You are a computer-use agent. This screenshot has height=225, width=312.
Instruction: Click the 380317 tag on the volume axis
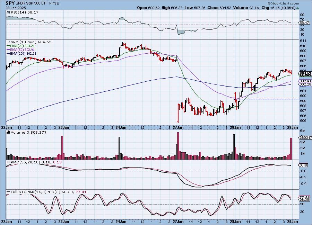coord(305,137)
